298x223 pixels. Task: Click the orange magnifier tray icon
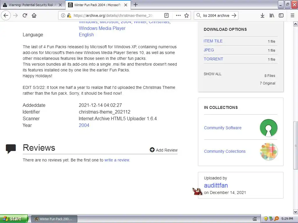[276, 219]
